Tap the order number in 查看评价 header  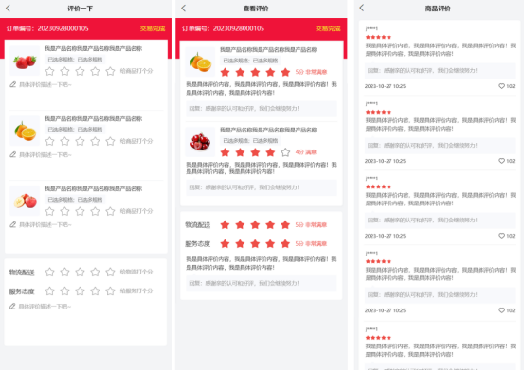click(223, 28)
